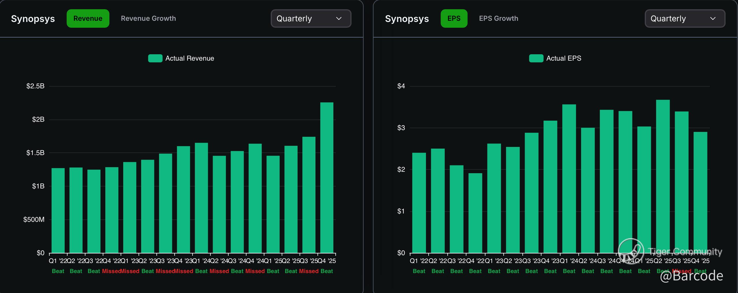Viewport: 738px width, 293px height.
Task: Click the Missed label under revenue Q2 '24
Action: click(219, 271)
